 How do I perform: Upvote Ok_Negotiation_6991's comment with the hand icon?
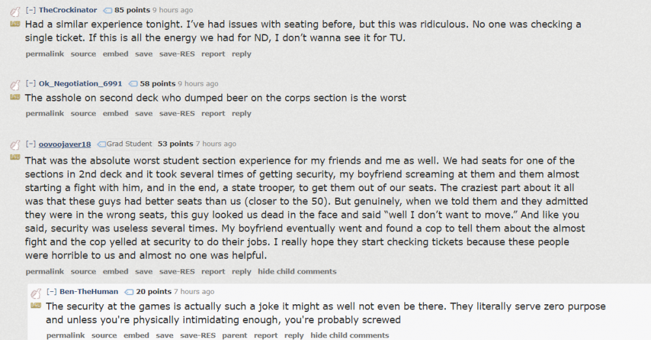(16, 85)
